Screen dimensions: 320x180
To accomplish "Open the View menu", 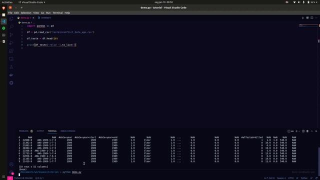I will 36,13.
